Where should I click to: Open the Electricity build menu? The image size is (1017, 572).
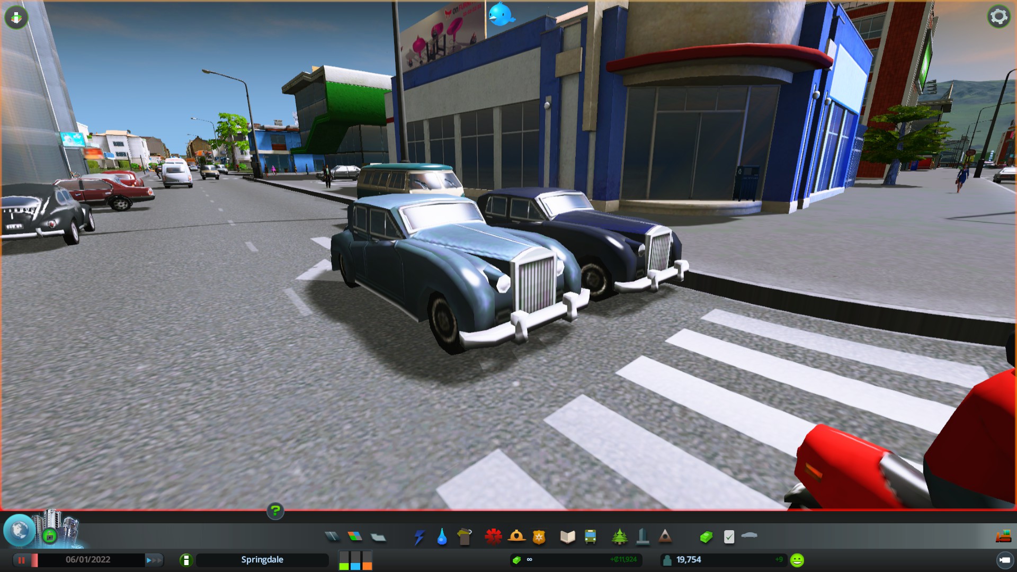coord(419,537)
